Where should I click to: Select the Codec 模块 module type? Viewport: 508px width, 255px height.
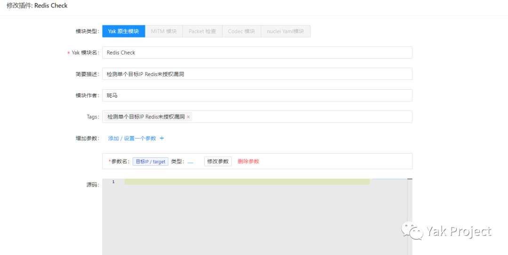(x=241, y=31)
